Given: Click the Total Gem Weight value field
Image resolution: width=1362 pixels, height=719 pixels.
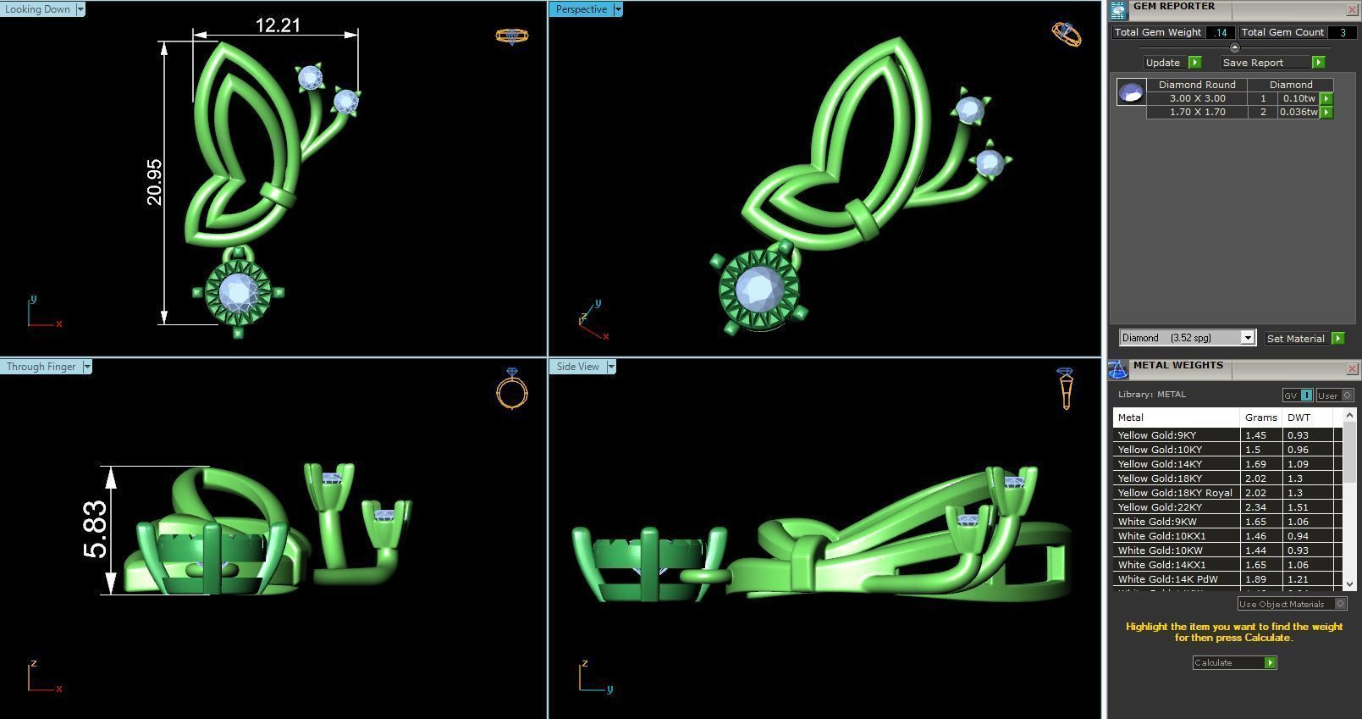Looking at the screenshot, I should coord(1220,32).
